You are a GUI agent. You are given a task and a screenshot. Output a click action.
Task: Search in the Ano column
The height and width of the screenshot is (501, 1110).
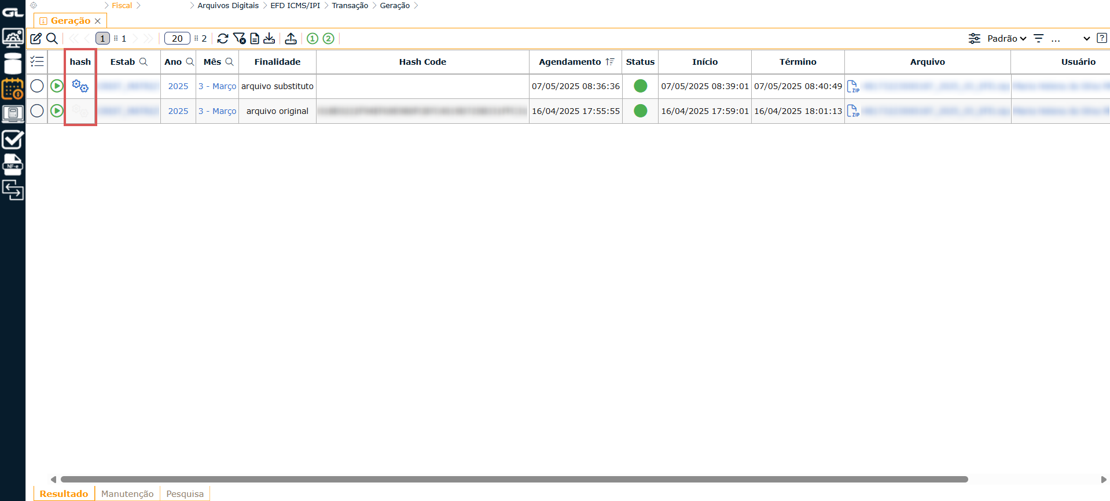tap(190, 62)
